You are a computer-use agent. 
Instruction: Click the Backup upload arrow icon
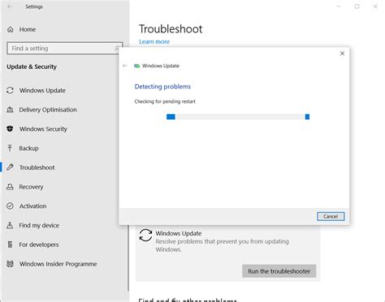[10, 148]
